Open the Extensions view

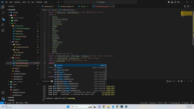tap(3, 30)
